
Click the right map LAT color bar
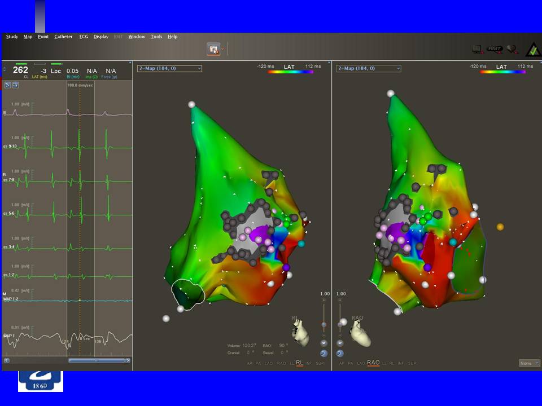[502, 72]
